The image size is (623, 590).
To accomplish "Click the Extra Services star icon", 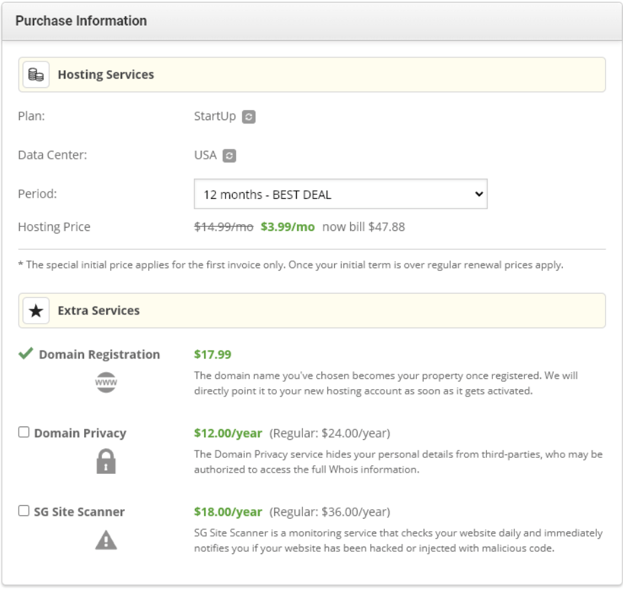I will [35, 308].
